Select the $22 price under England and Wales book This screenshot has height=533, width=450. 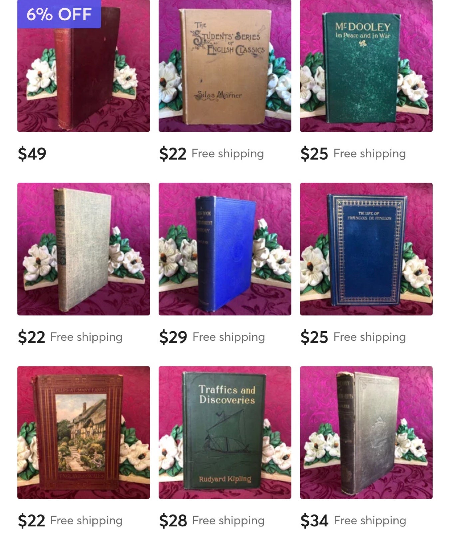pos(31,520)
